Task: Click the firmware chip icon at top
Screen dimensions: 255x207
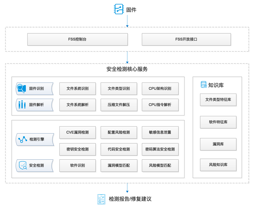Action: [x=119, y=9]
